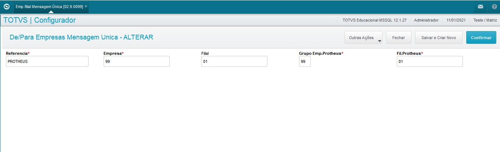Click the Filial field label

(x=205, y=53)
